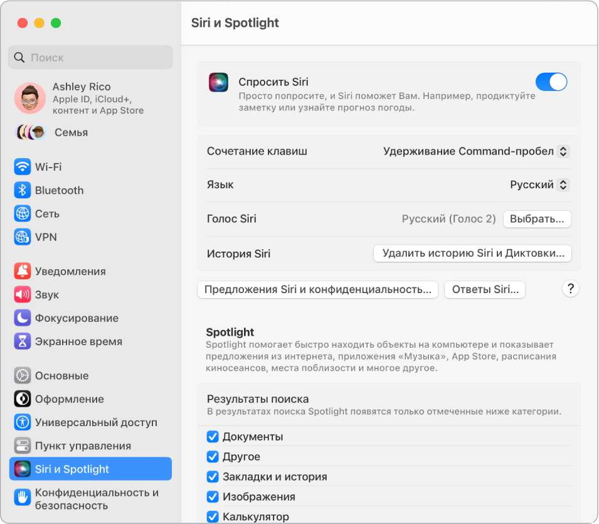The image size is (599, 524).
Task: Toggle the Спросить Siri switch off
Action: [x=551, y=82]
